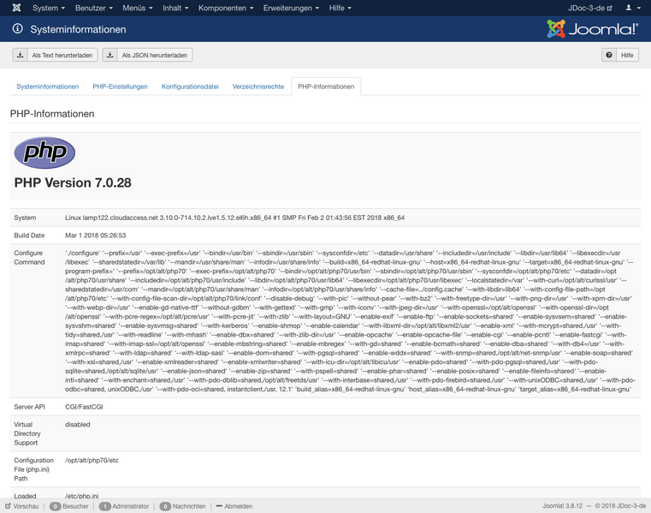
Task: Click the Administrator label in status bar
Action: [x=130, y=506]
